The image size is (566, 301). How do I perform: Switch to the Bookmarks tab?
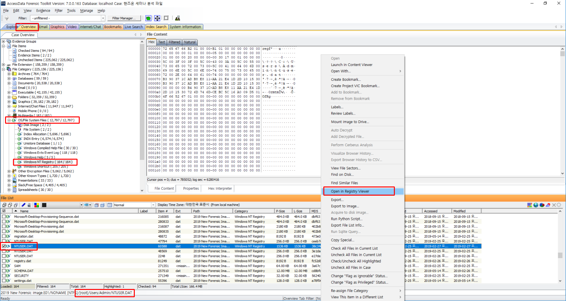coord(113,27)
